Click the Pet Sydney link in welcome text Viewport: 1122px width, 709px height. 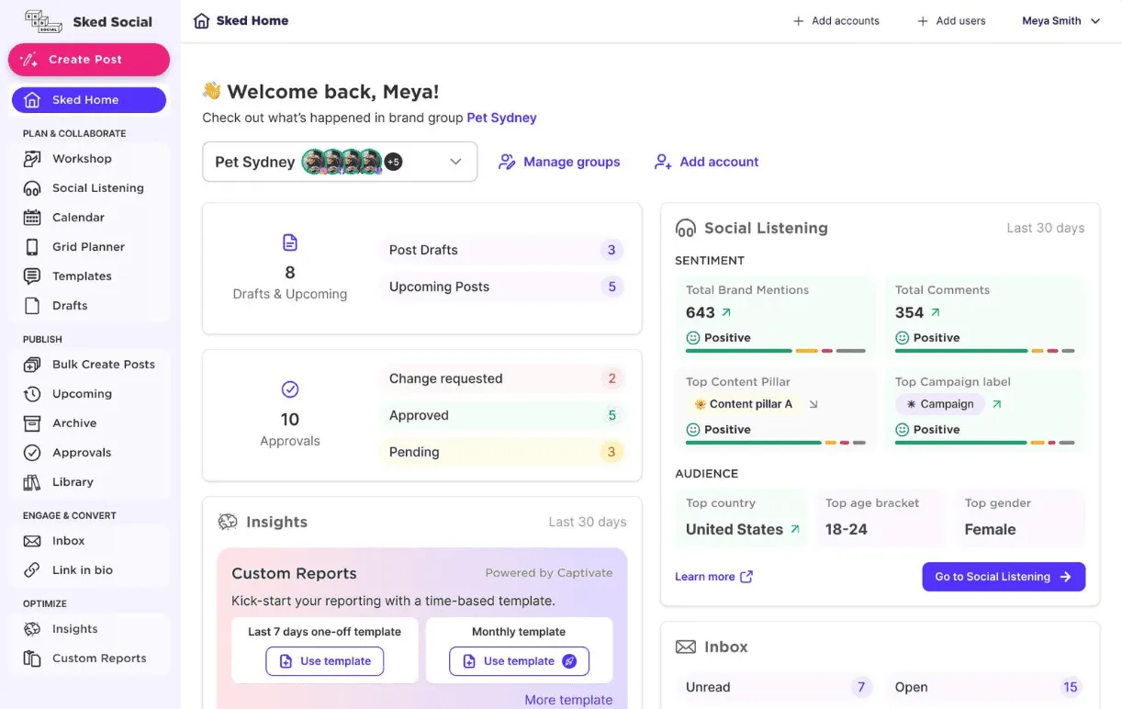pyautogui.click(x=501, y=118)
